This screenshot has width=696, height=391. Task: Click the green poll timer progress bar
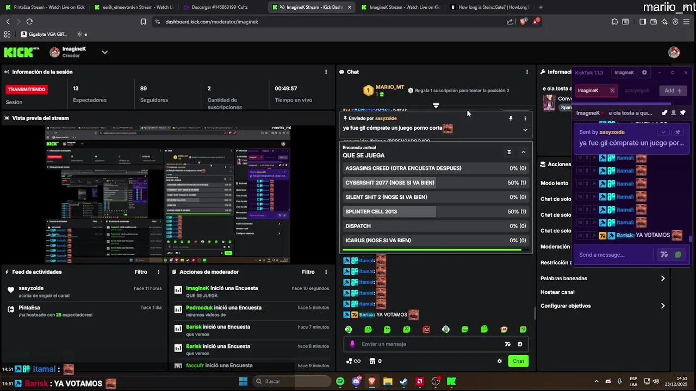[x=436, y=250]
